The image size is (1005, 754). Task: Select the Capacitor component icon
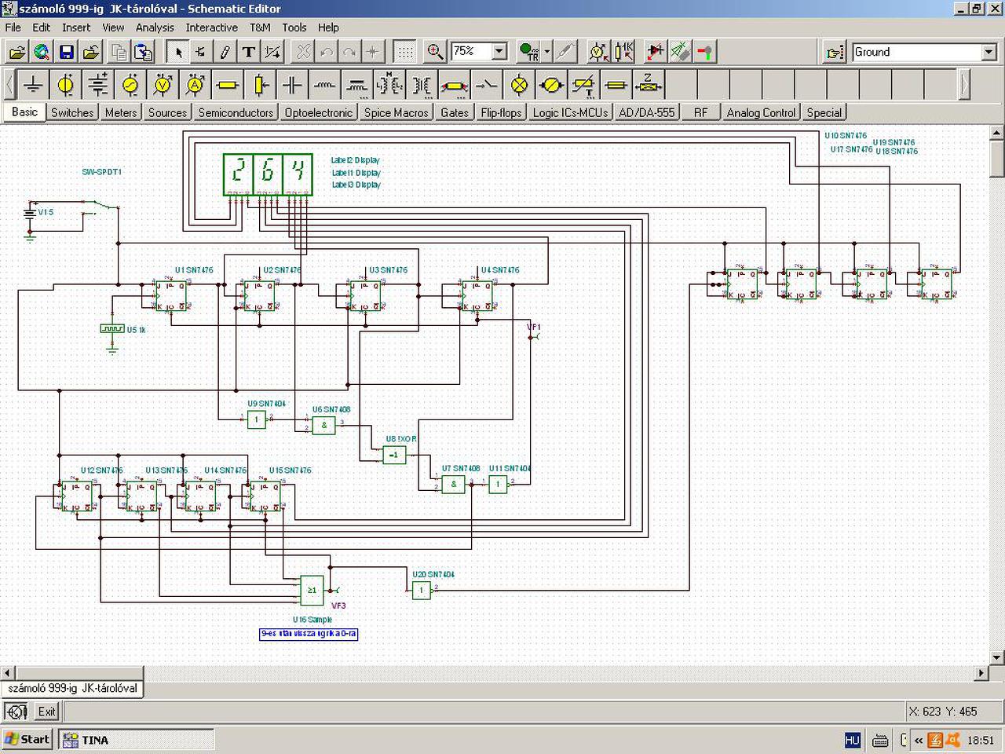click(291, 84)
